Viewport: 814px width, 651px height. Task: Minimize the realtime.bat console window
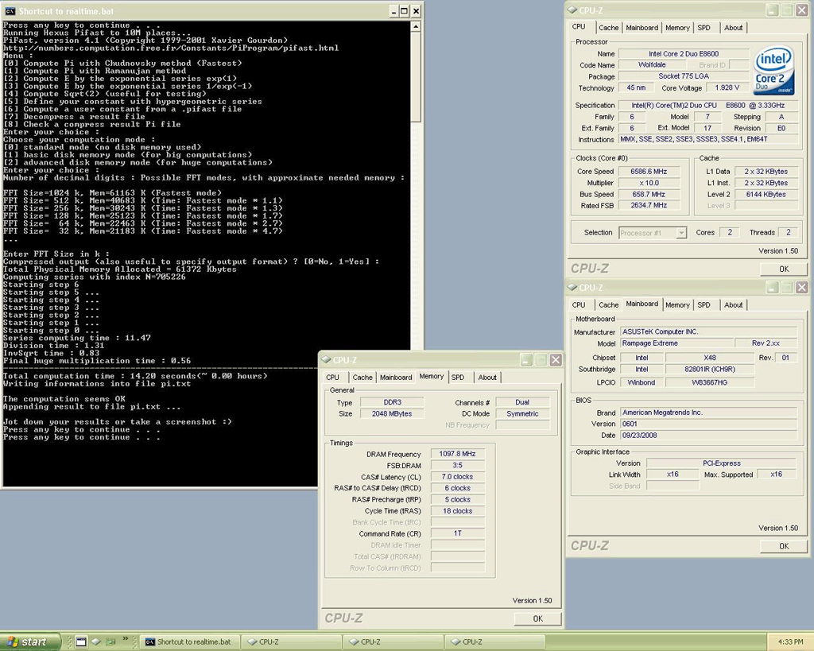[x=393, y=11]
